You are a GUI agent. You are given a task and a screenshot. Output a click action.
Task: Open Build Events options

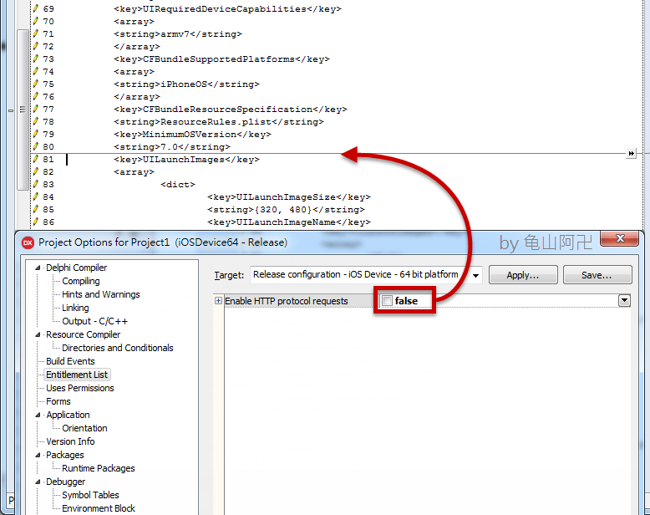click(70, 361)
